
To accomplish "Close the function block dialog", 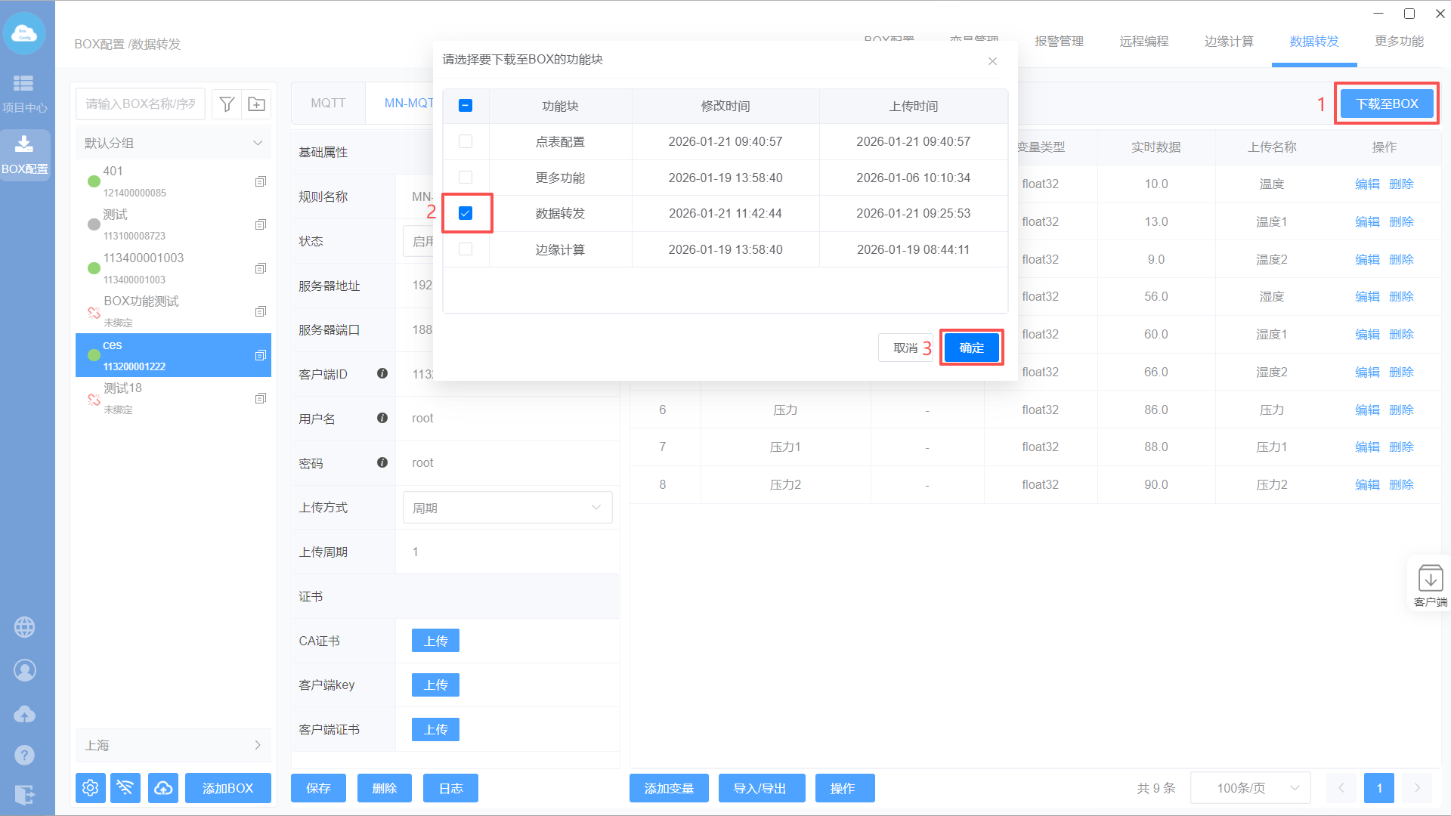I will [992, 61].
